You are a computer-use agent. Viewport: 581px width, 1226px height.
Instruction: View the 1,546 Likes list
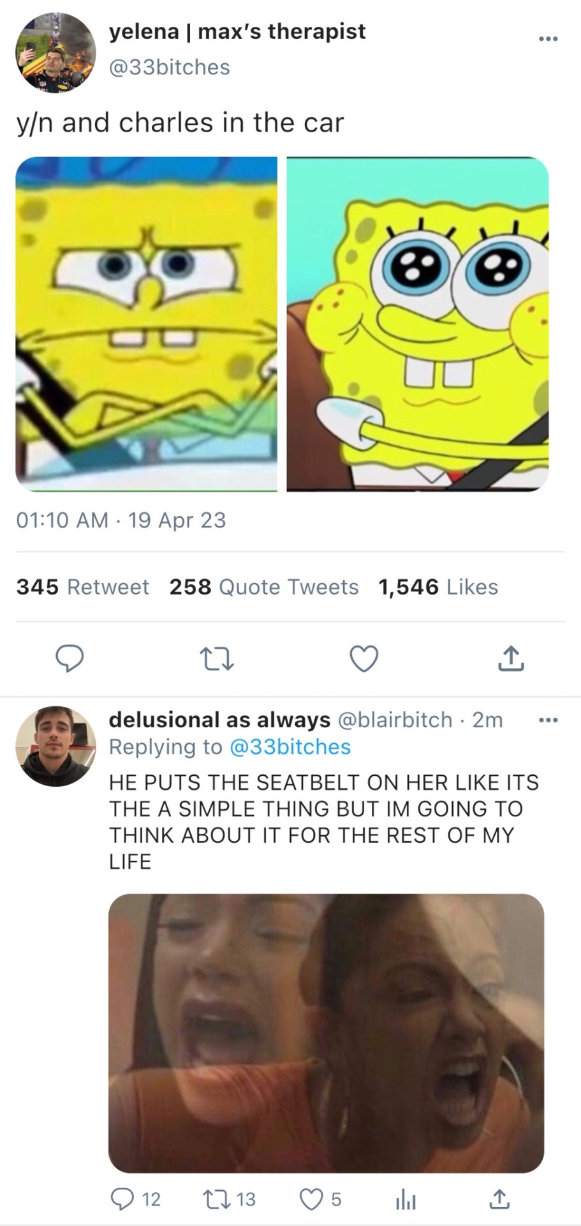pyautogui.click(x=438, y=587)
